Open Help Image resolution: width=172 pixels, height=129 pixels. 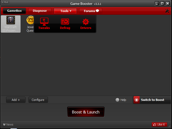coord(121,100)
